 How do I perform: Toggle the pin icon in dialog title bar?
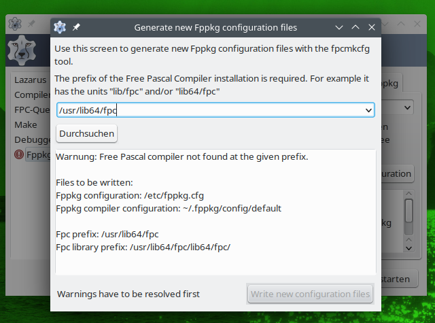[76, 27]
